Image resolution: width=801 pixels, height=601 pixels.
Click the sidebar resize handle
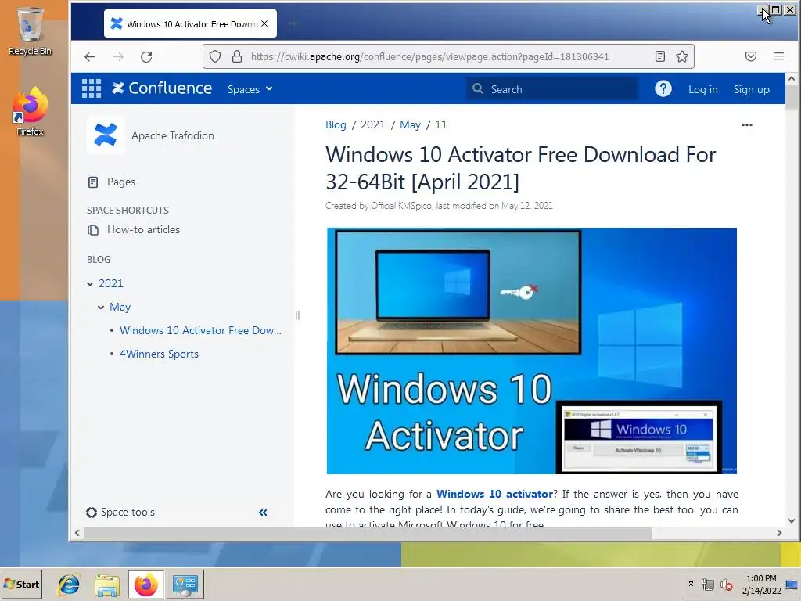pos(297,315)
